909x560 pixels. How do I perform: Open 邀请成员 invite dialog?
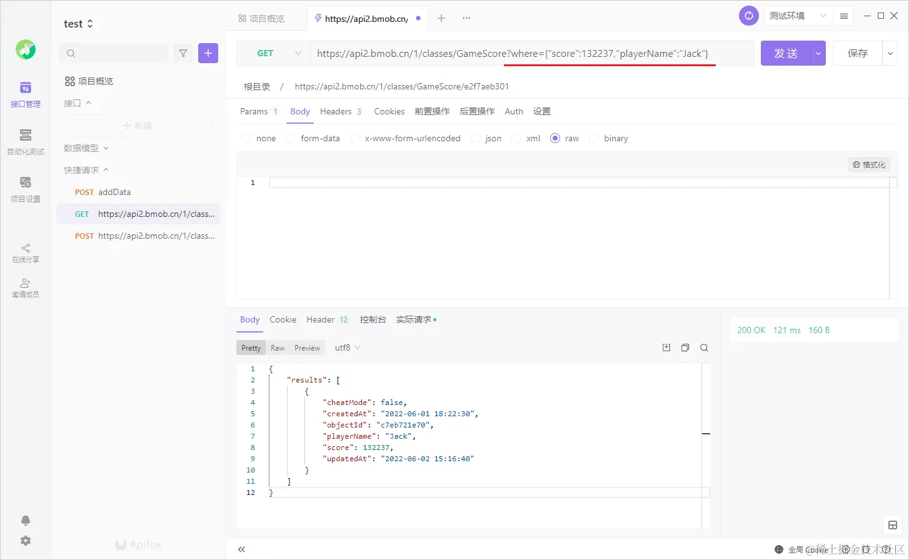26,288
